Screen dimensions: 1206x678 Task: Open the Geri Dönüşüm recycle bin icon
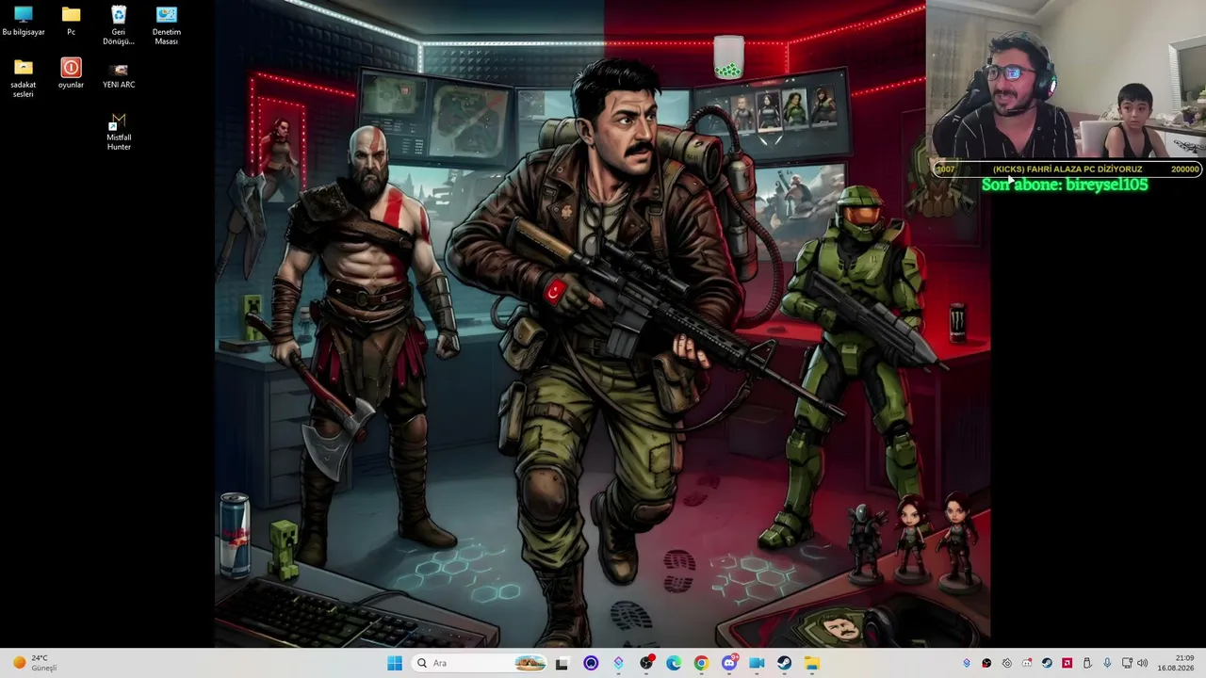pyautogui.click(x=119, y=24)
